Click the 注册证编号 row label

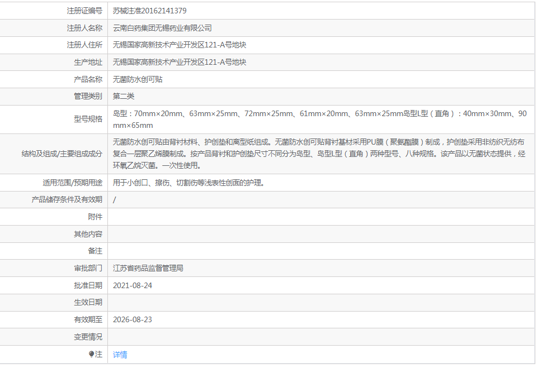pyautogui.click(x=84, y=11)
